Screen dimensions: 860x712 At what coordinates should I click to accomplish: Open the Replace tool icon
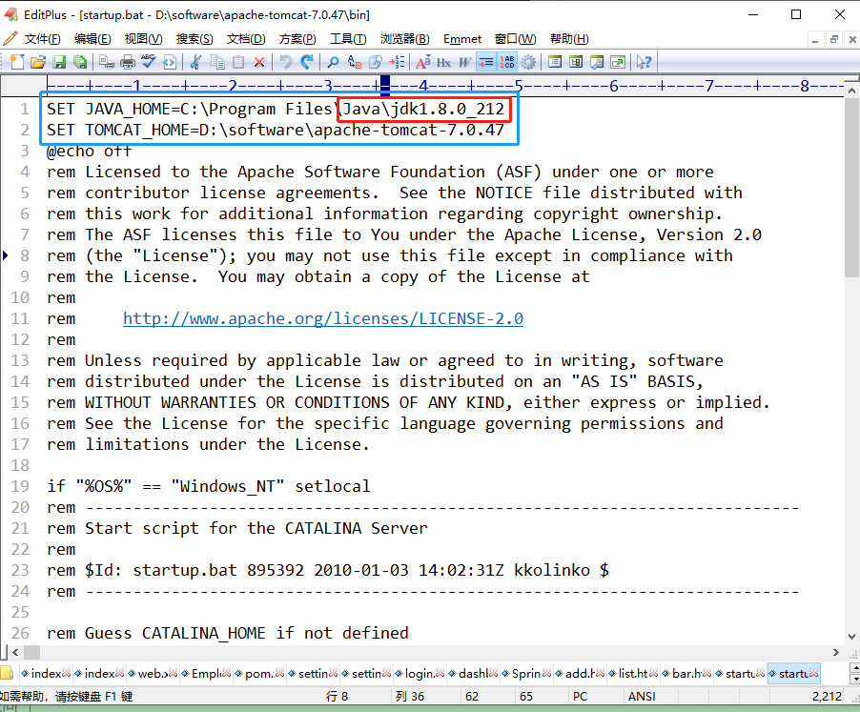355,63
